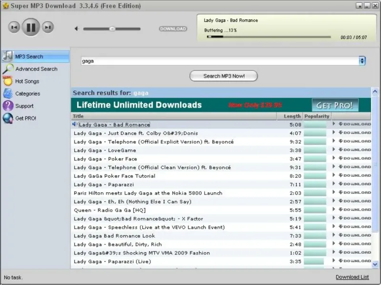Click the search field containing gaga

(220, 61)
